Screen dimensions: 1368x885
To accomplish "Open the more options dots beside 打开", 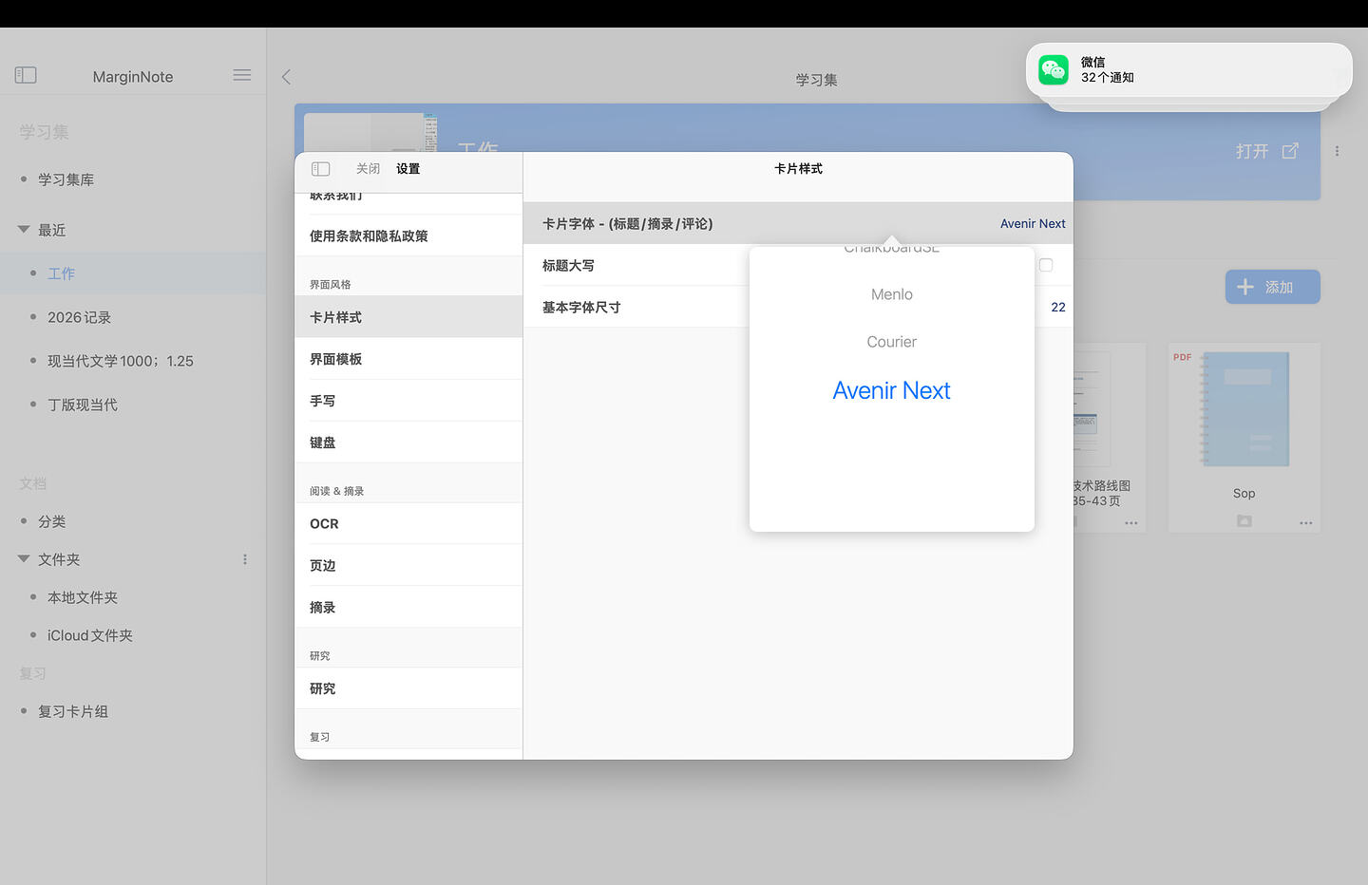I will pyautogui.click(x=1337, y=151).
